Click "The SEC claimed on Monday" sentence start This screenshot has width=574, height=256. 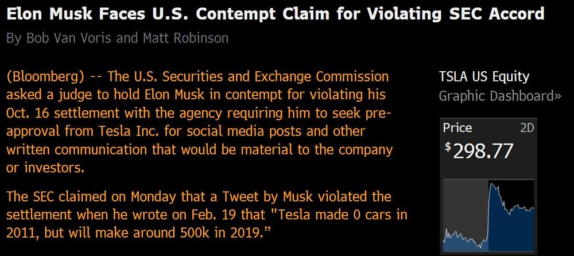(x=83, y=197)
